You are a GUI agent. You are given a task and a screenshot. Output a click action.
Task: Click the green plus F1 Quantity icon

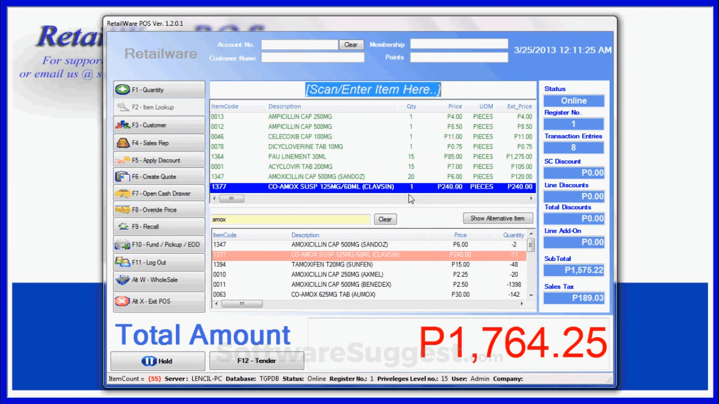[122, 90]
